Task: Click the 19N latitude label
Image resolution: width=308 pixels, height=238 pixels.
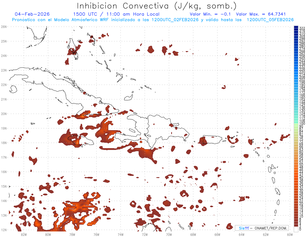Action: click(4, 128)
